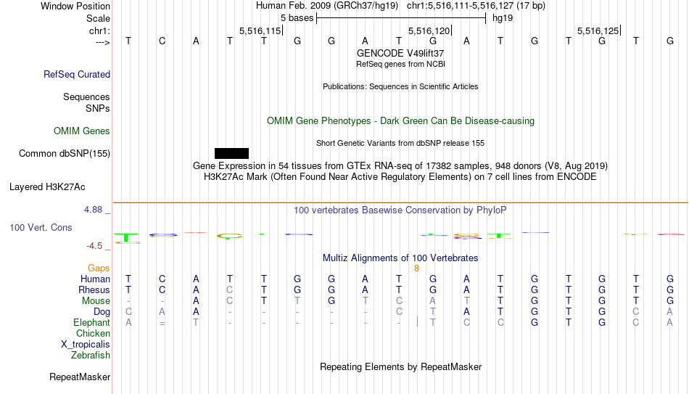Click Publications: Sequences in Scientific Articles title
Viewport: 689px width, 394px height.
[400, 86]
